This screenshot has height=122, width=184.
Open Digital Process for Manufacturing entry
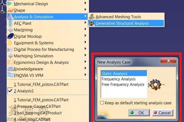coord(48,49)
